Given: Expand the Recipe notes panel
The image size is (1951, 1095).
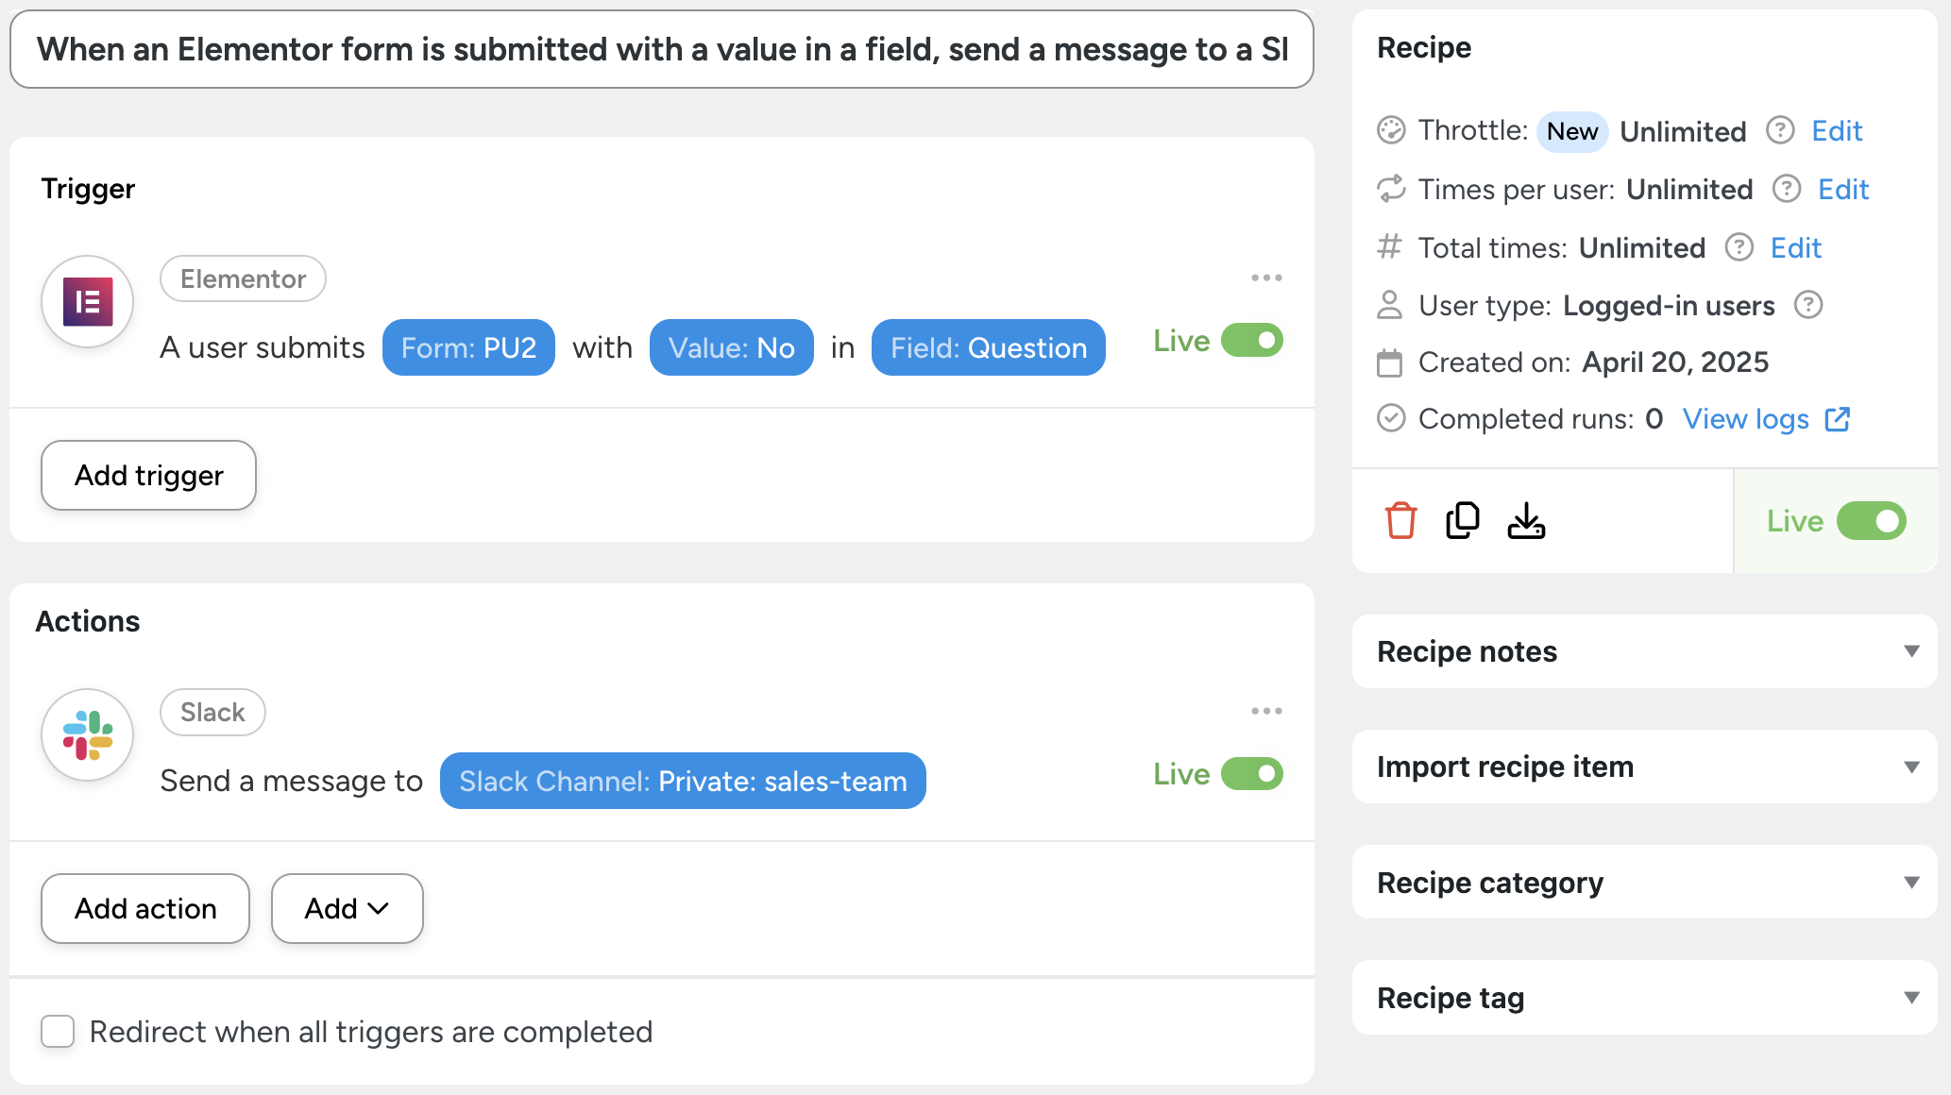Looking at the screenshot, I should pyautogui.click(x=1644, y=651).
